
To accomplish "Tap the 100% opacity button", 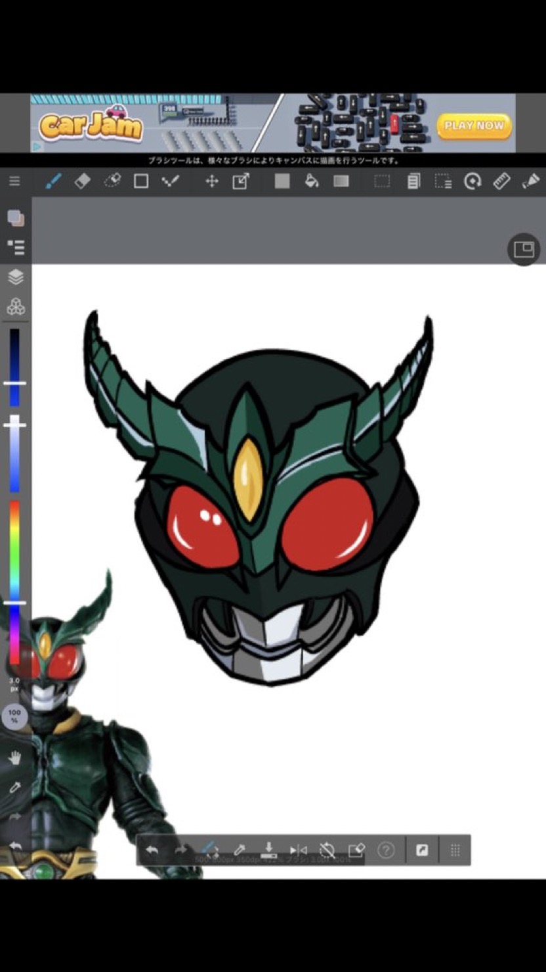I will [14, 716].
